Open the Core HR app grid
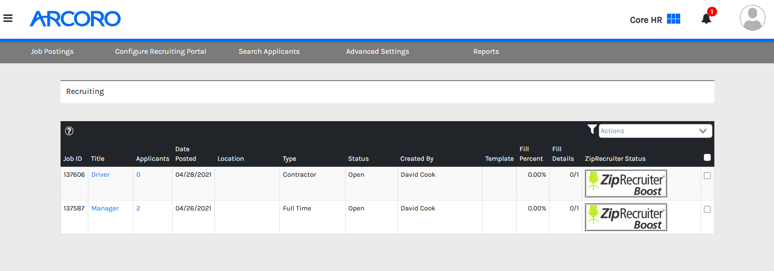The height and width of the screenshot is (271, 774). (673, 19)
